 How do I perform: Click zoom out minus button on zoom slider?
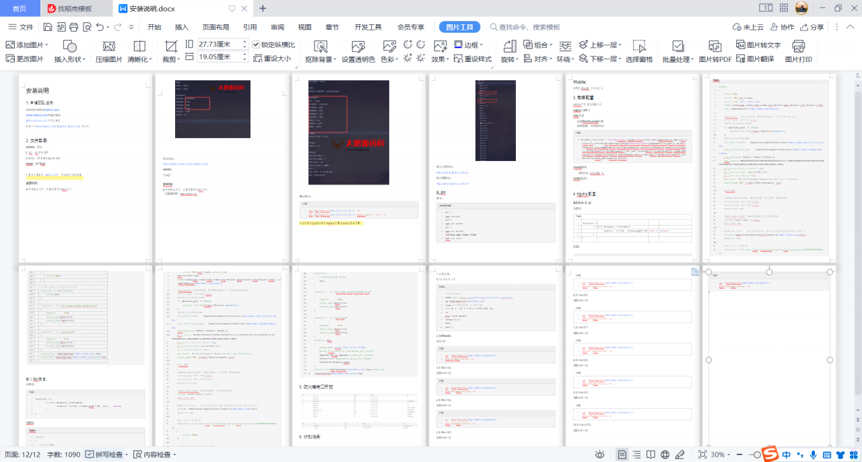click(x=739, y=455)
